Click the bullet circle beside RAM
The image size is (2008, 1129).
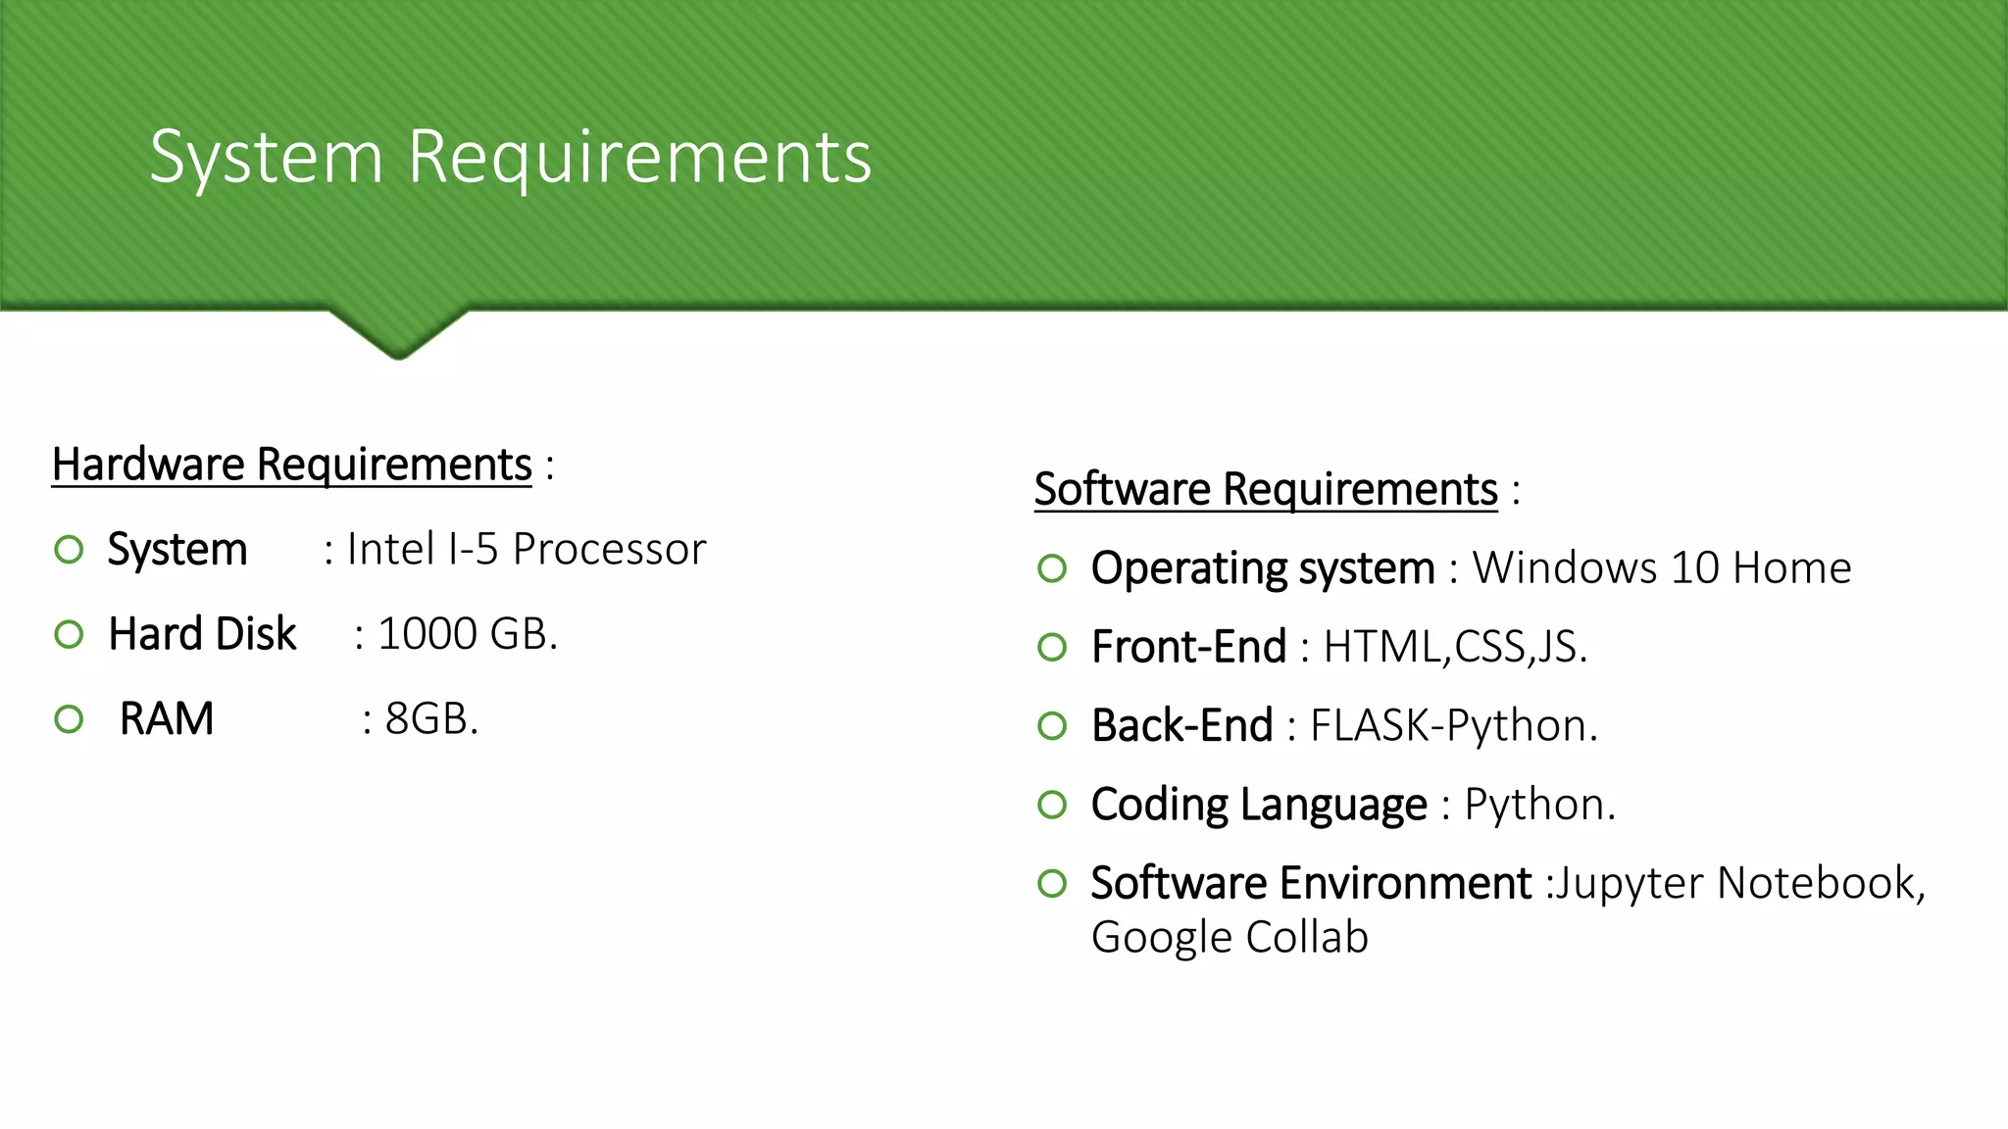point(69,719)
